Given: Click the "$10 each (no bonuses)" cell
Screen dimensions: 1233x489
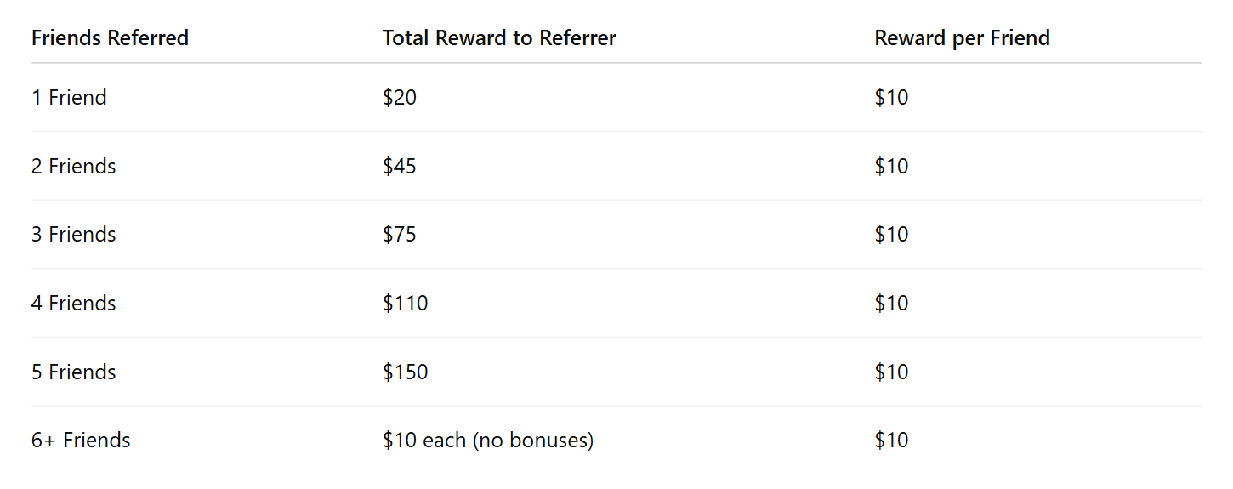Looking at the screenshot, I should tap(487, 441).
